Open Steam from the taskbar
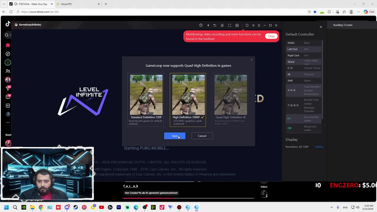The height and width of the screenshot is (212, 377). tap(76, 208)
